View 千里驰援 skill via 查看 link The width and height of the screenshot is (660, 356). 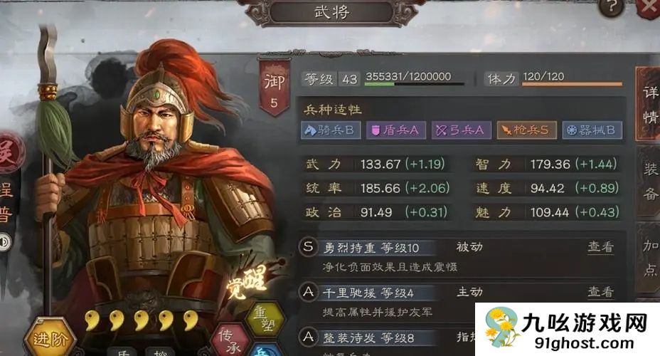(601, 292)
